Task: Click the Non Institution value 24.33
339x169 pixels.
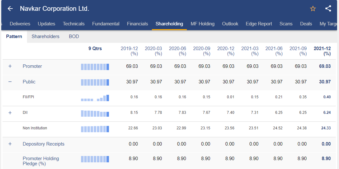Action: click(326, 128)
